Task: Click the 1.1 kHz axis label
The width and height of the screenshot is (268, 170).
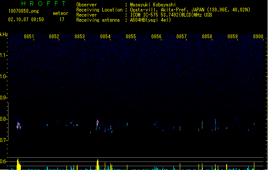Action: click(3, 55)
